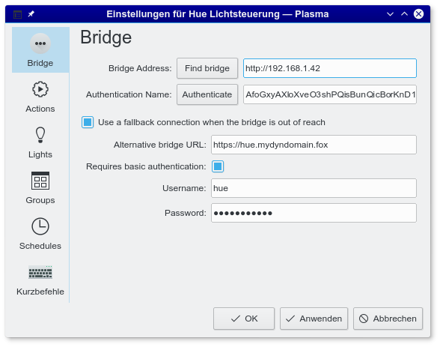The image size is (440, 347).
Task: Click the Find bridge button
Action: pyautogui.click(x=207, y=68)
